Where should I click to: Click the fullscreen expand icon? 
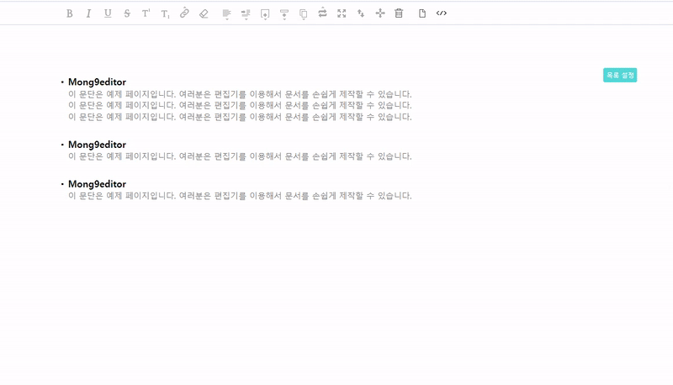coord(342,13)
